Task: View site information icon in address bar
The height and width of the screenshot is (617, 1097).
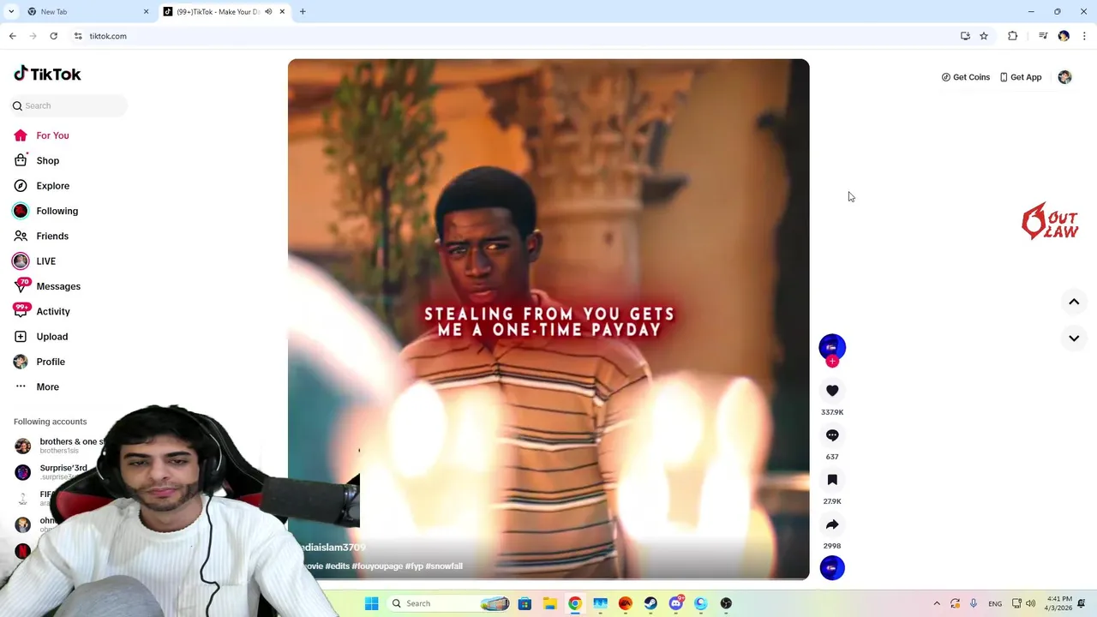Action: (78, 36)
